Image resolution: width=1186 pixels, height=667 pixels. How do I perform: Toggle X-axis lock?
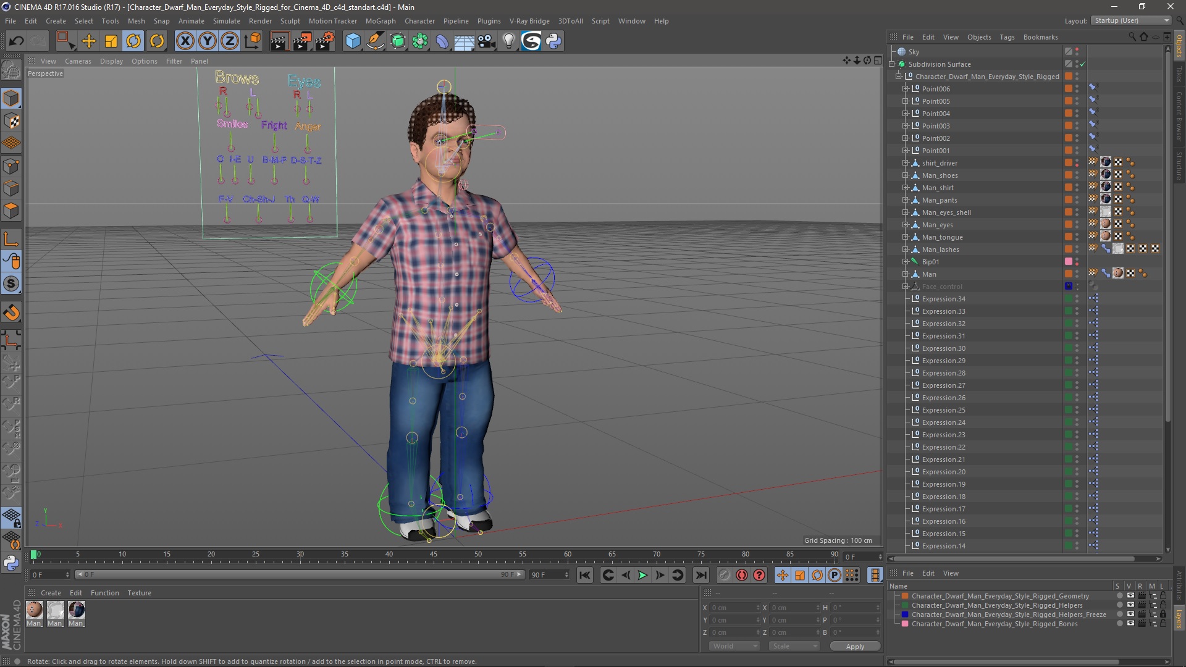185,41
